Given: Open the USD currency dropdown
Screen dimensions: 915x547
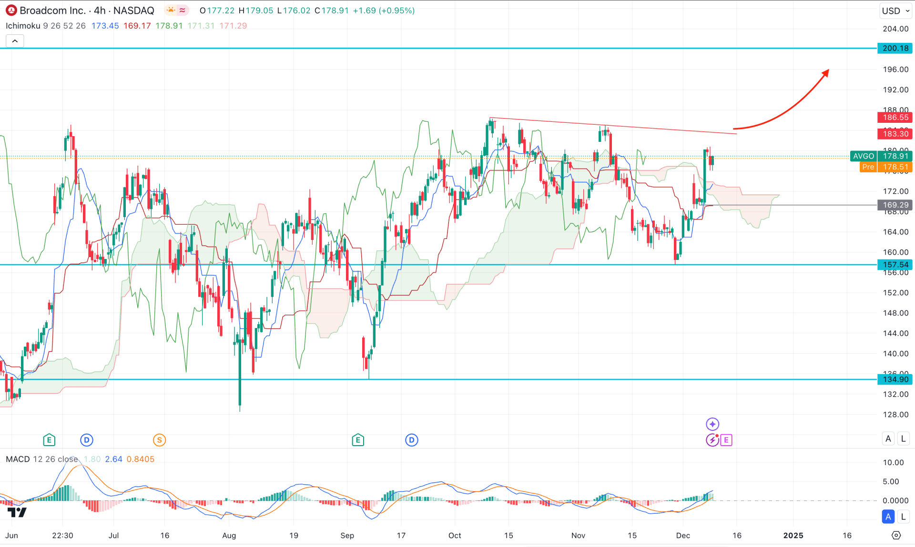Looking at the screenshot, I should click(896, 10).
